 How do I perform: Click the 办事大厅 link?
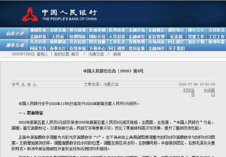click(58, 48)
